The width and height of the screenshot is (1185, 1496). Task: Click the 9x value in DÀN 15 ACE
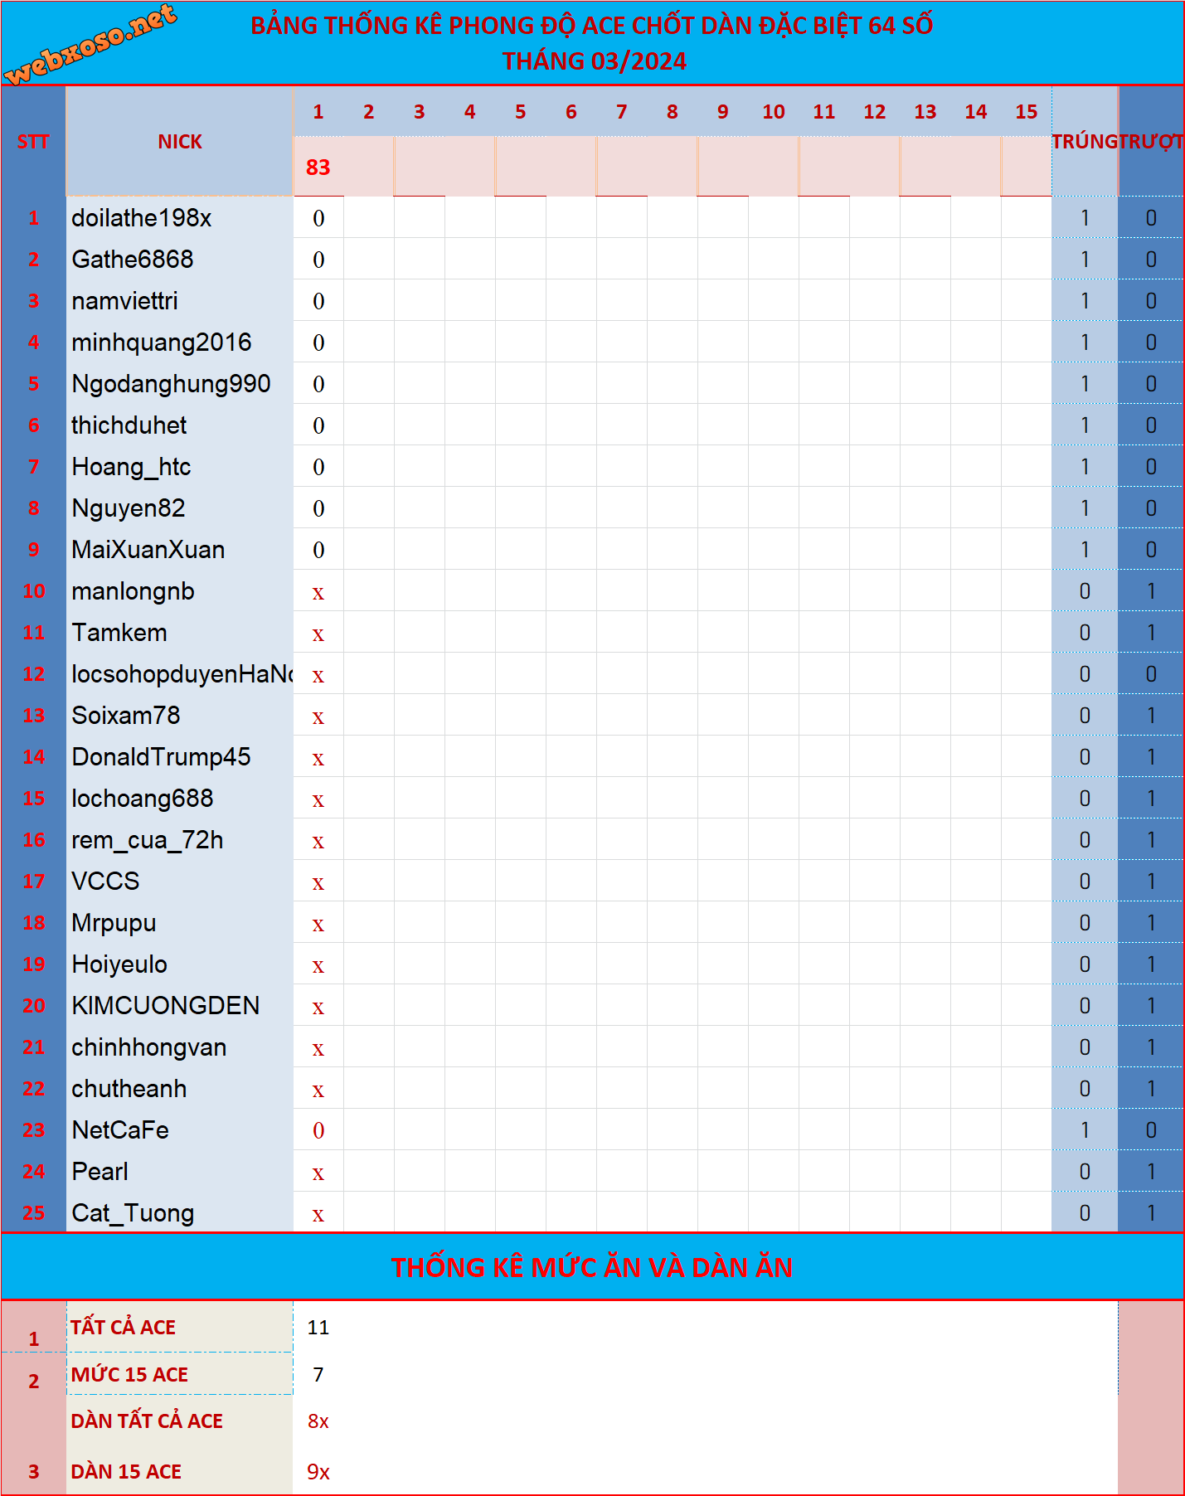(318, 1472)
